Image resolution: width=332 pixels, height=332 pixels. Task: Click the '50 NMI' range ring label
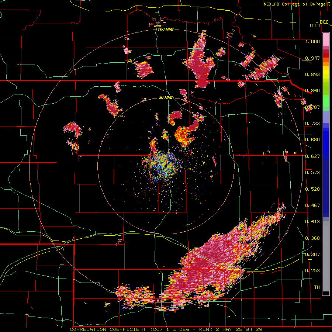166,97
